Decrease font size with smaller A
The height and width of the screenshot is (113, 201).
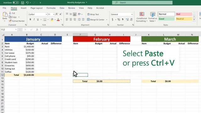pyautogui.click(x=61, y=14)
